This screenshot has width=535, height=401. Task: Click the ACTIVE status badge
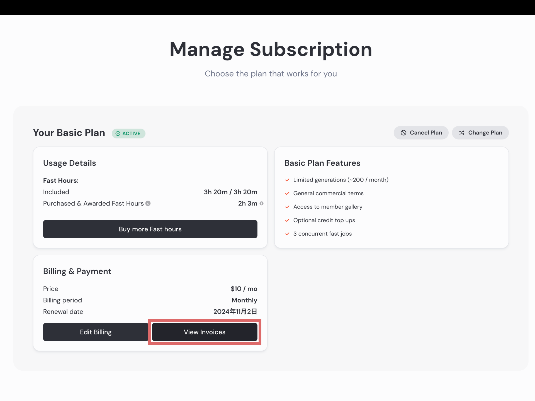pos(128,133)
